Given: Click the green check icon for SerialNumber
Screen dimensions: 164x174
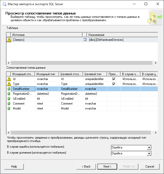Looking at the screenshot, I should click(x=9, y=89).
